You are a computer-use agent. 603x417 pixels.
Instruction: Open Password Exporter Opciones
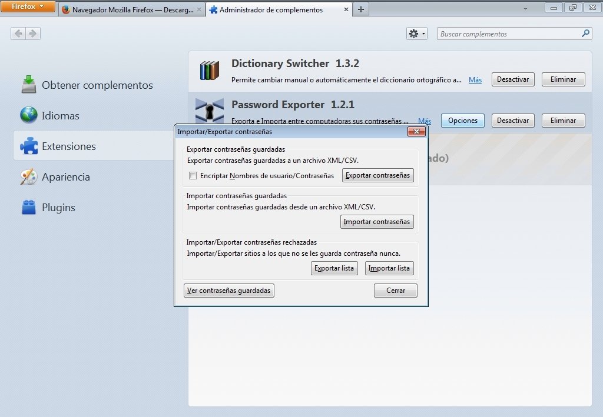point(463,121)
